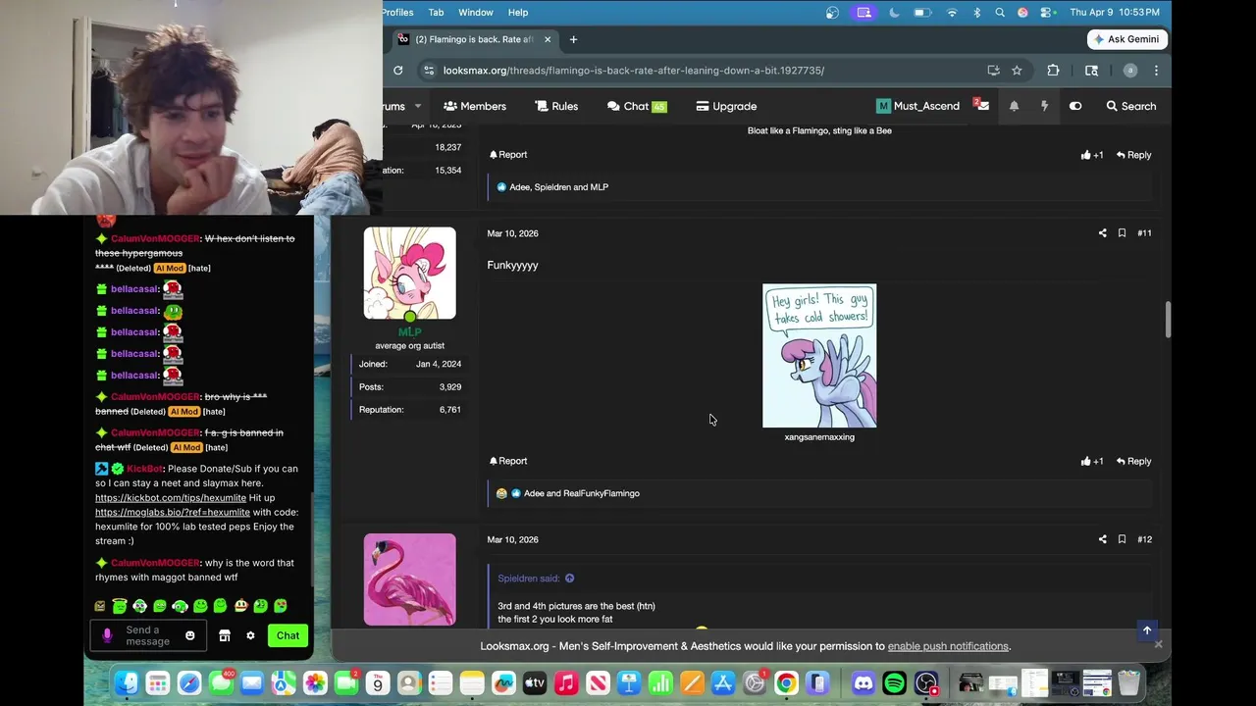Open Finder from the Dock
1256x706 pixels.
point(127,683)
